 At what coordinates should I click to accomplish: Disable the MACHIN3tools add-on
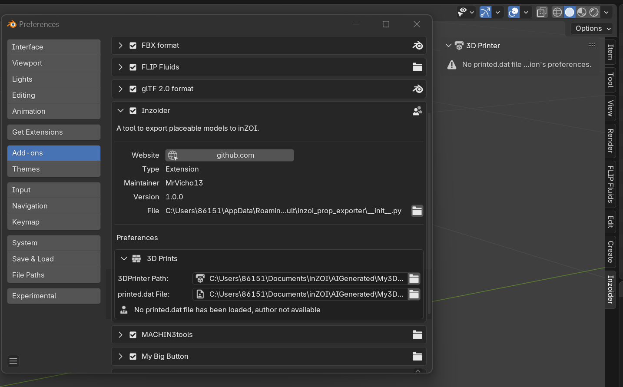(133, 335)
